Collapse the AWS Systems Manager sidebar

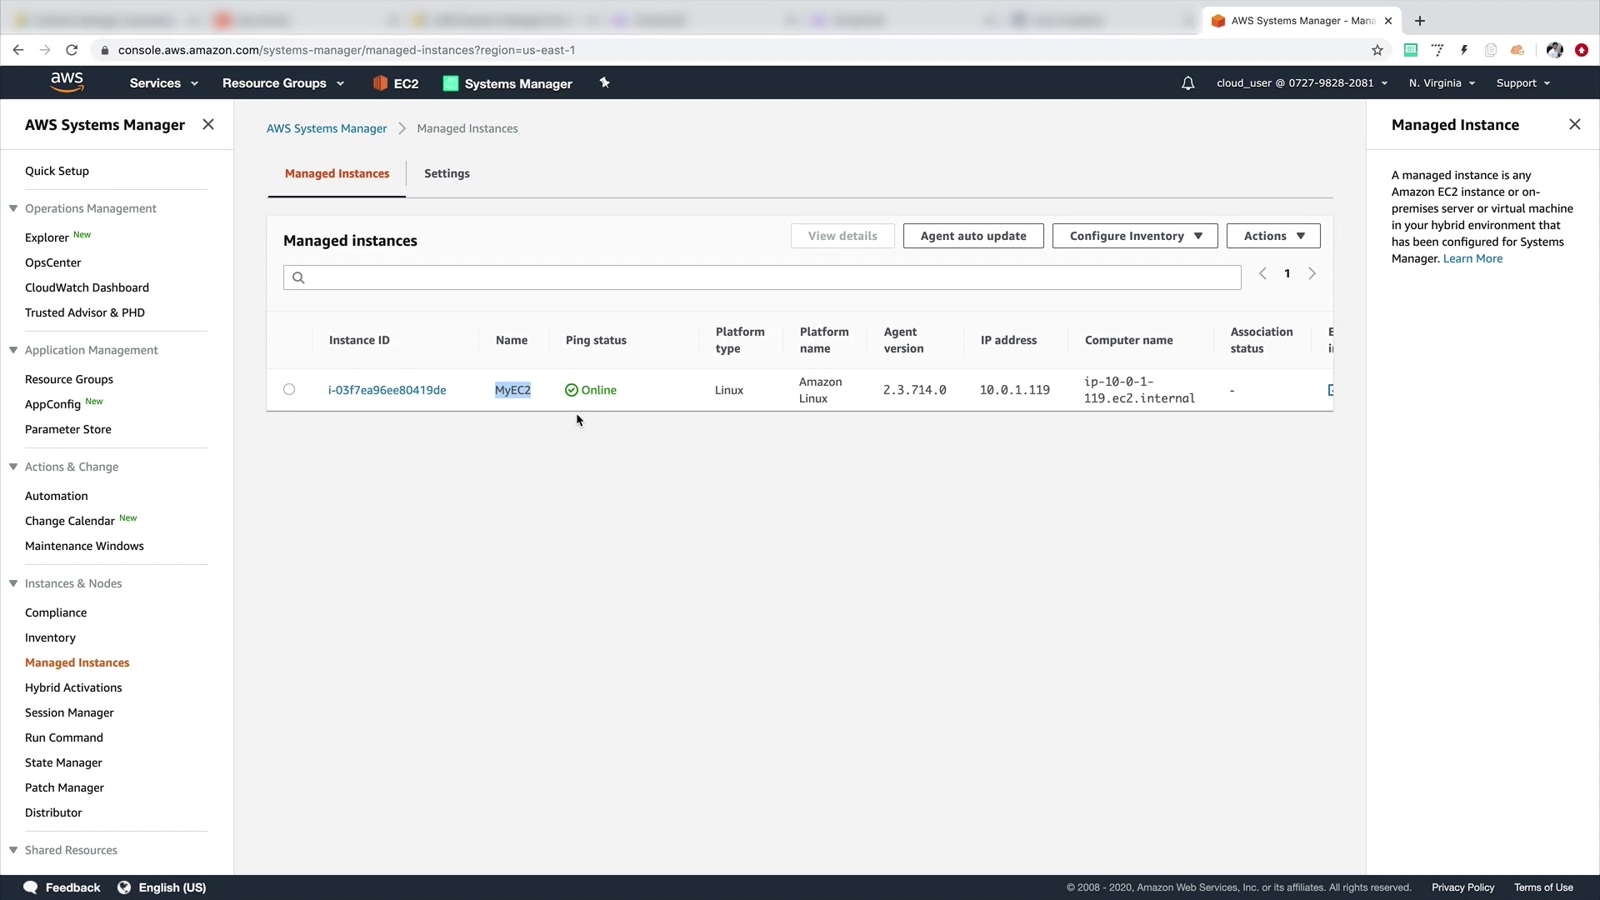(208, 124)
